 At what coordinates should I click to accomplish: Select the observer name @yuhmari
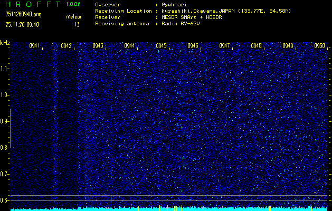(x=174, y=5)
